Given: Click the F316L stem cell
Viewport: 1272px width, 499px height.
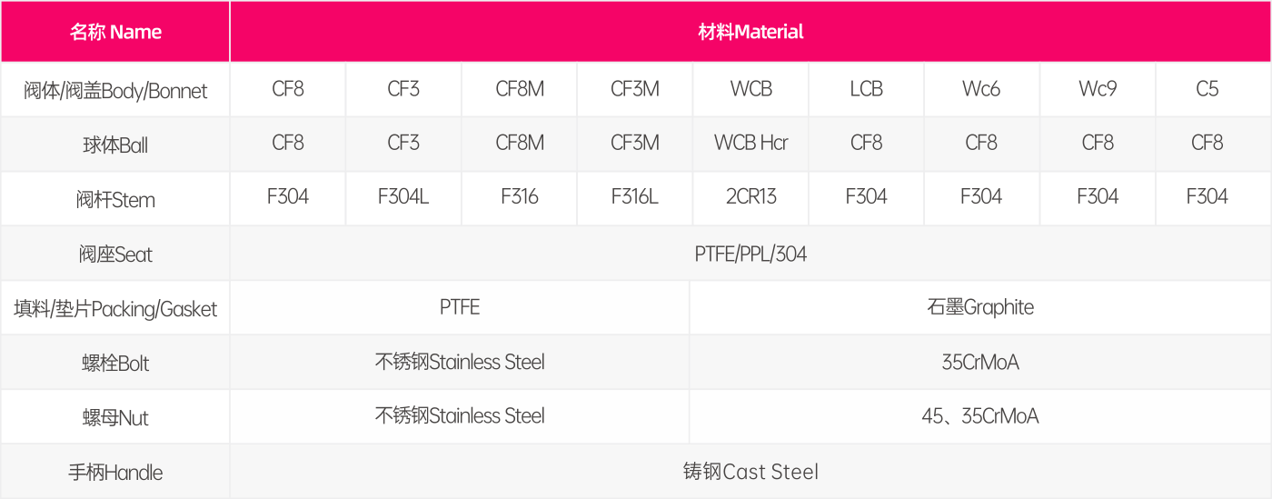Looking at the screenshot, I should pyautogui.click(x=635, y=198).
